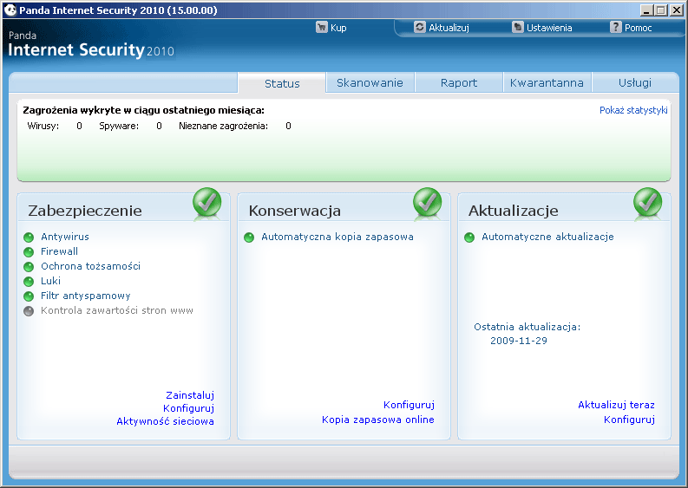The width and height of the screenshot is (688, 488).
Task: Open the Aktywność sieciowa link
Action: click(x=165, y=421)
